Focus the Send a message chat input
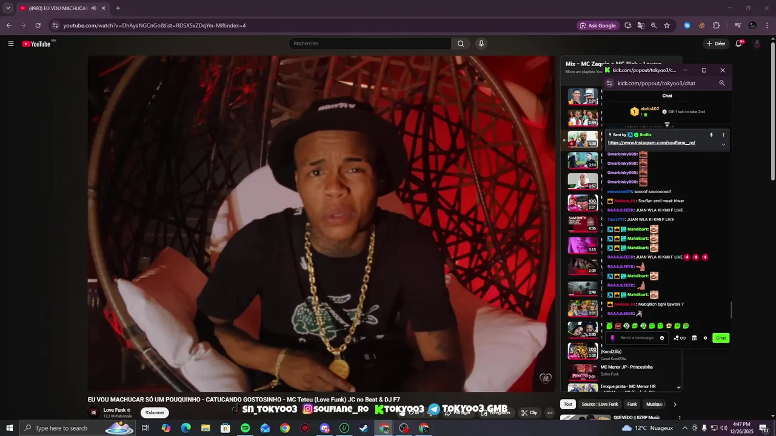This screenshot has height=436, width=776. [638, 338]
